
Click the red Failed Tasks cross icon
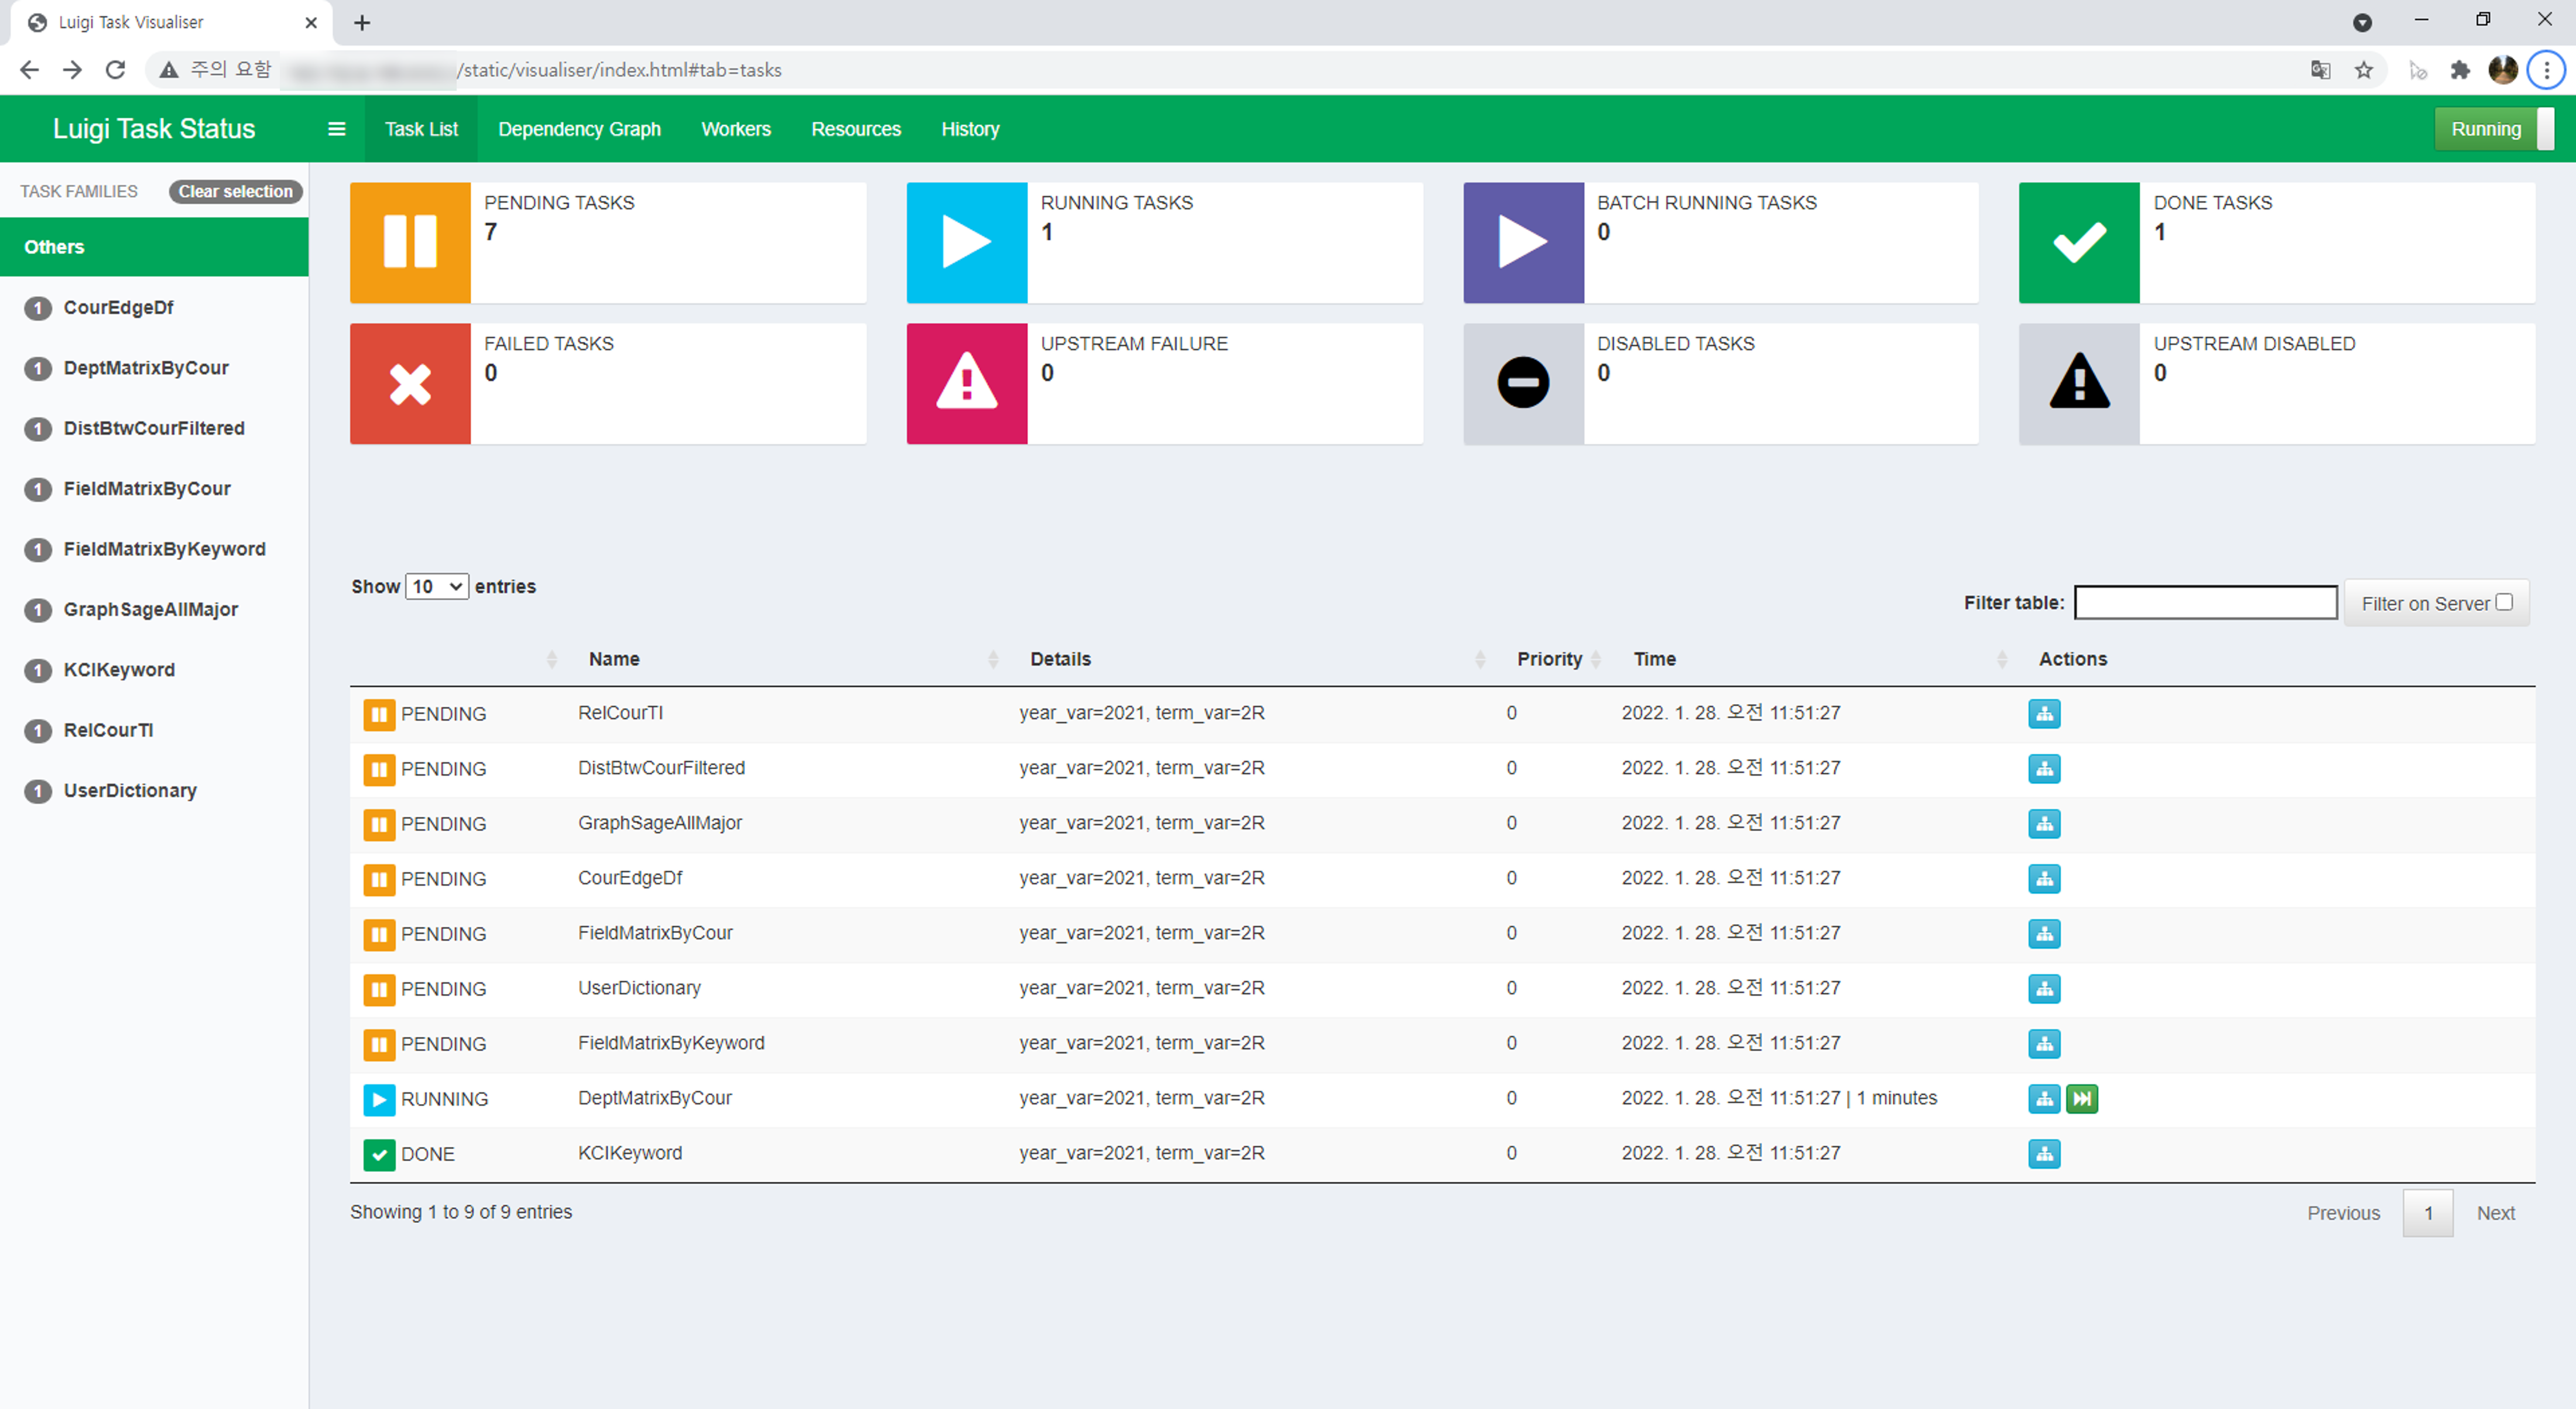point(410,383)
